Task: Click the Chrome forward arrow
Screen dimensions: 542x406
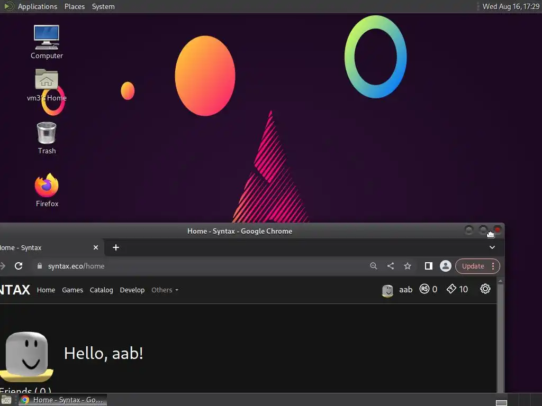Action: click(x=3, y=266)
